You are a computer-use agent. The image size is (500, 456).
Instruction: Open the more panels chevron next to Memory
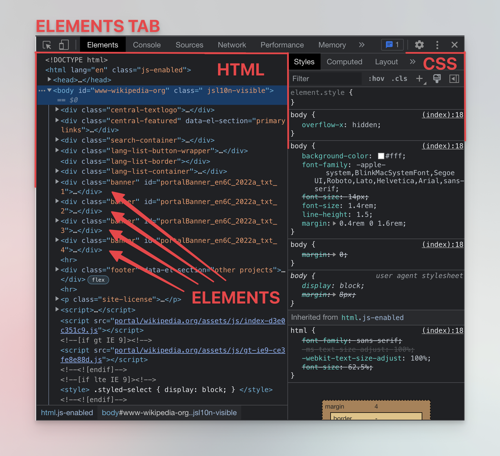pyautogui.click(x=362, y=45)
